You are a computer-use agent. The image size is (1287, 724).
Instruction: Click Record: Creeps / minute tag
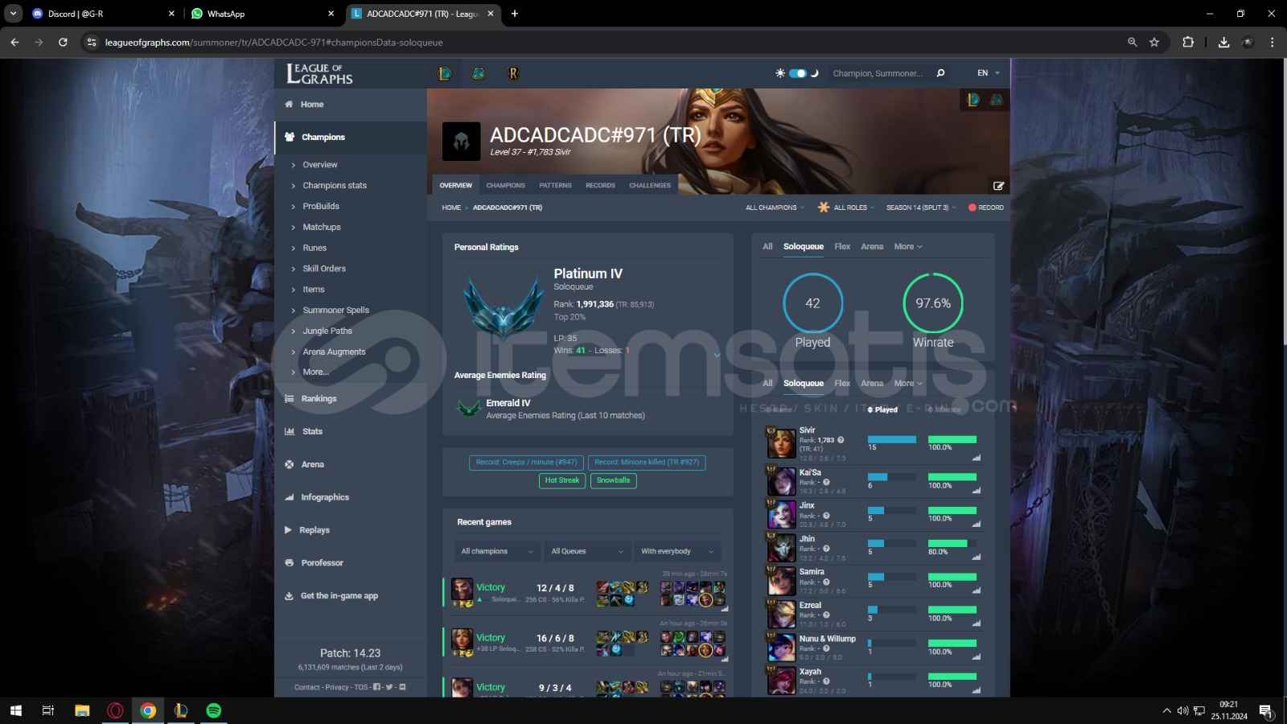pos(526,463)
